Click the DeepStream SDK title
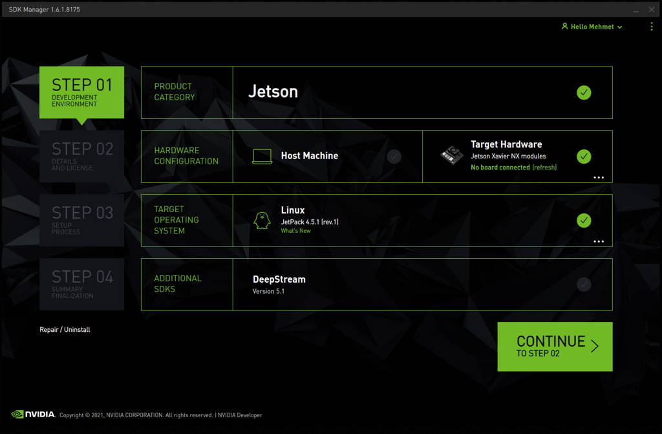Screen dimensions: 662x434 (279, 279)
